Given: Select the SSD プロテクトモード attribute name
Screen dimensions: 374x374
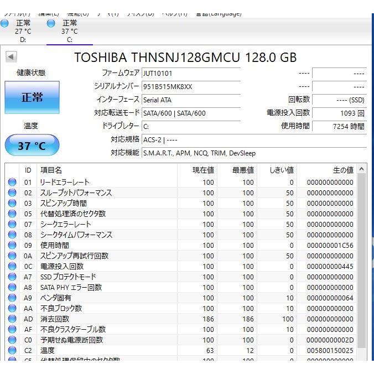Looking at the screenshot, I should (68, 277).
